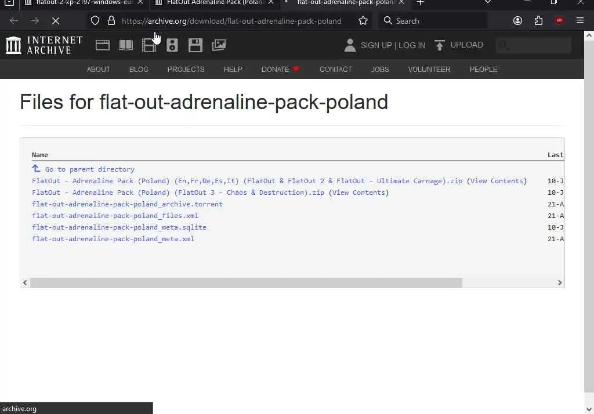Open Firefox account icon

point(517,21)
